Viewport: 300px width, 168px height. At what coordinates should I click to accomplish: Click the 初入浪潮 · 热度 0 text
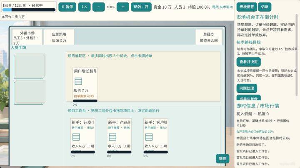point(252,114)
